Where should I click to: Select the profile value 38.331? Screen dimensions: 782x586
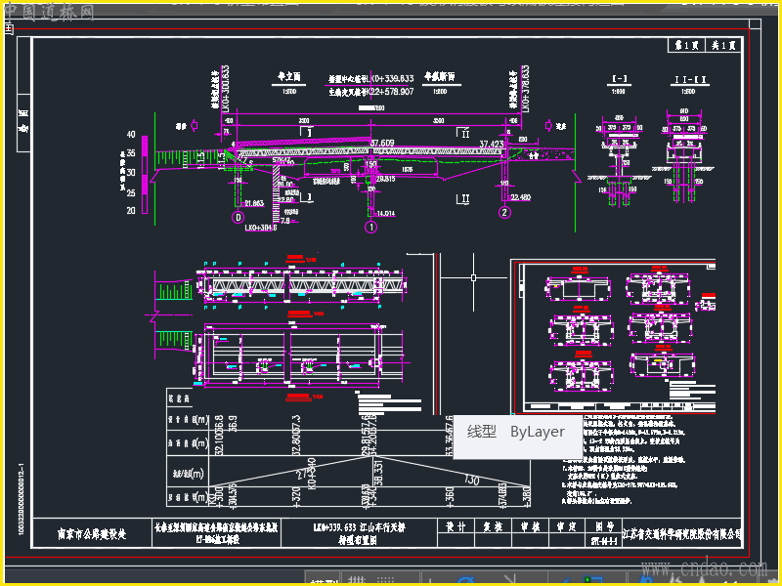[378, 473]
